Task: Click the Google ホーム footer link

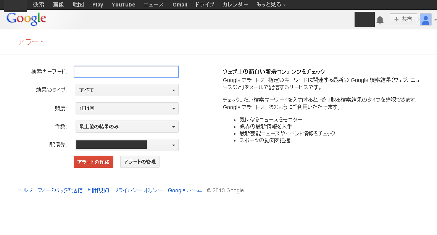Action: (185, 190)
